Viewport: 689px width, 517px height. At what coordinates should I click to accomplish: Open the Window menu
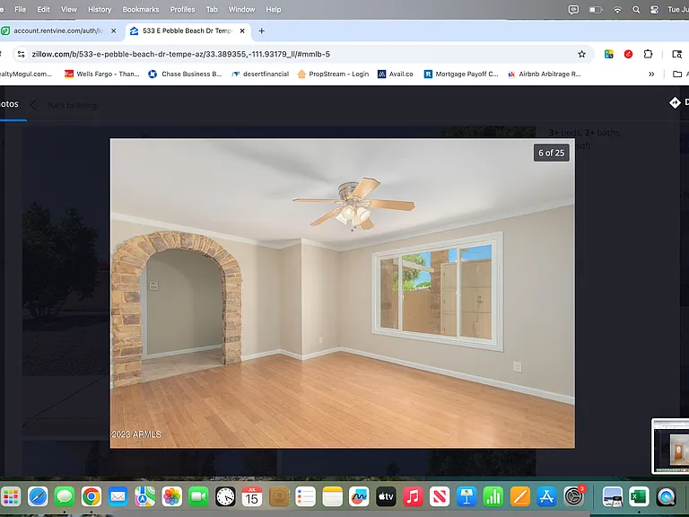click(x=241, y=9)
